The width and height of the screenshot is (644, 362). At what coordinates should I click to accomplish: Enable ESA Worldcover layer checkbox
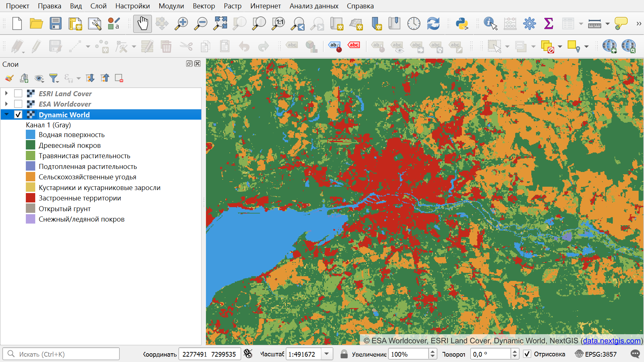pos(18,104)
